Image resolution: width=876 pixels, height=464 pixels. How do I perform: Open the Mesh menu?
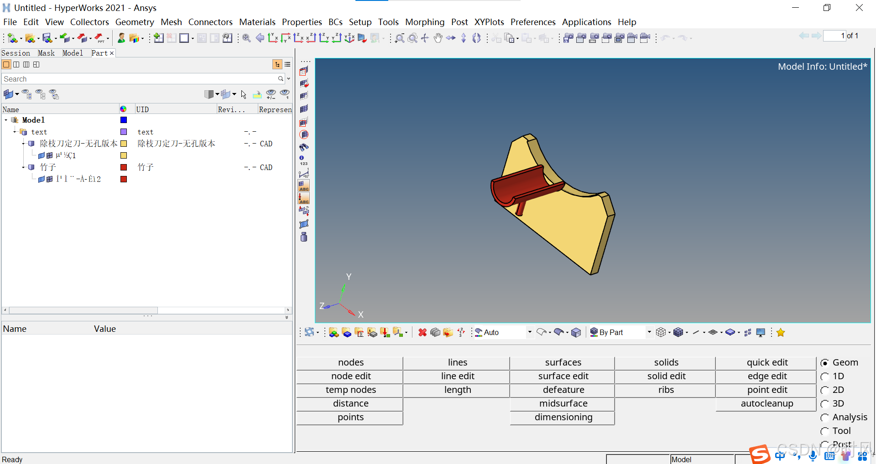coord(171,22)
